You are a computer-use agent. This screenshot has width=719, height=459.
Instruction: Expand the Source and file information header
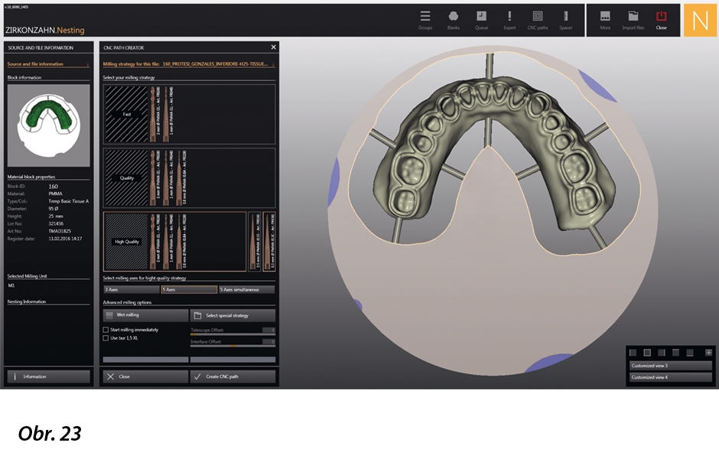(x=48, y=64)
